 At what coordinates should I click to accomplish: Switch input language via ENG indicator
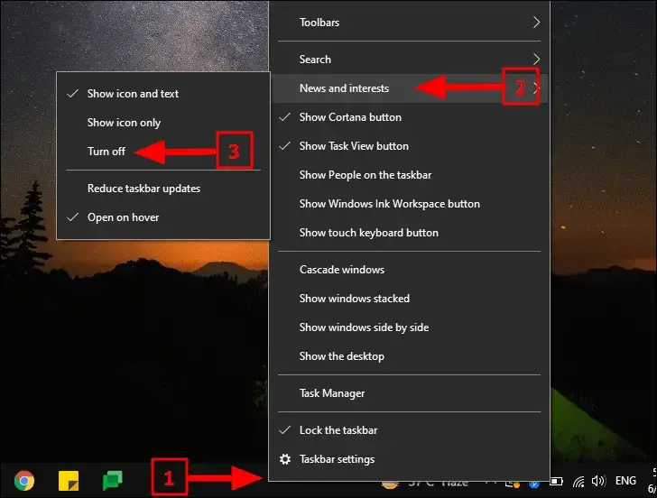pyautogui.click(x=625, y=481)
